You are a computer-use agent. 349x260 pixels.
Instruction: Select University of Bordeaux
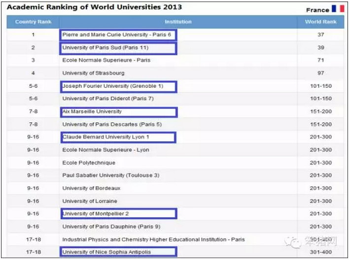point(91,188)
